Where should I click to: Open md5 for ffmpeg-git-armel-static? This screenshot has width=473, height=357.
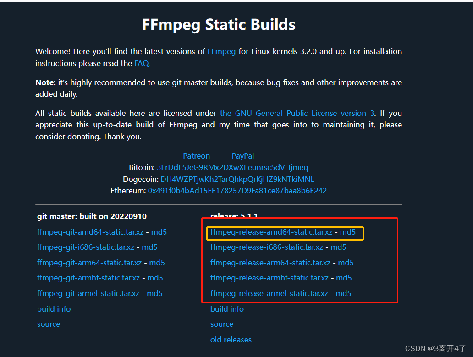tap(154, 293)
